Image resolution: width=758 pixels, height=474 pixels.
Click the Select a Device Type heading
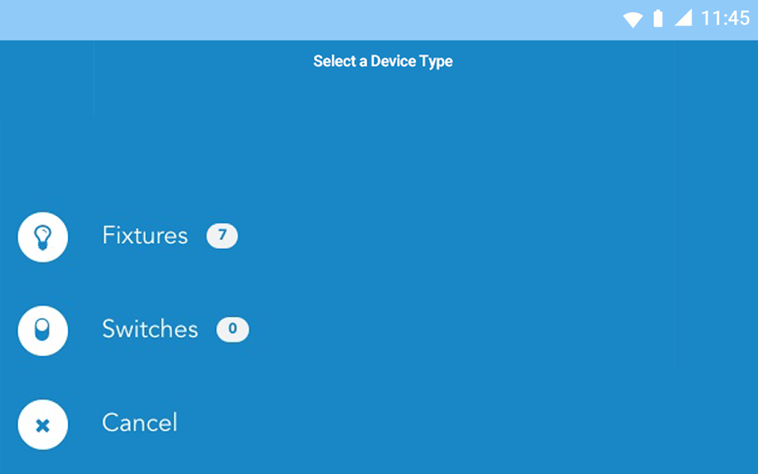tap(383, 61)
